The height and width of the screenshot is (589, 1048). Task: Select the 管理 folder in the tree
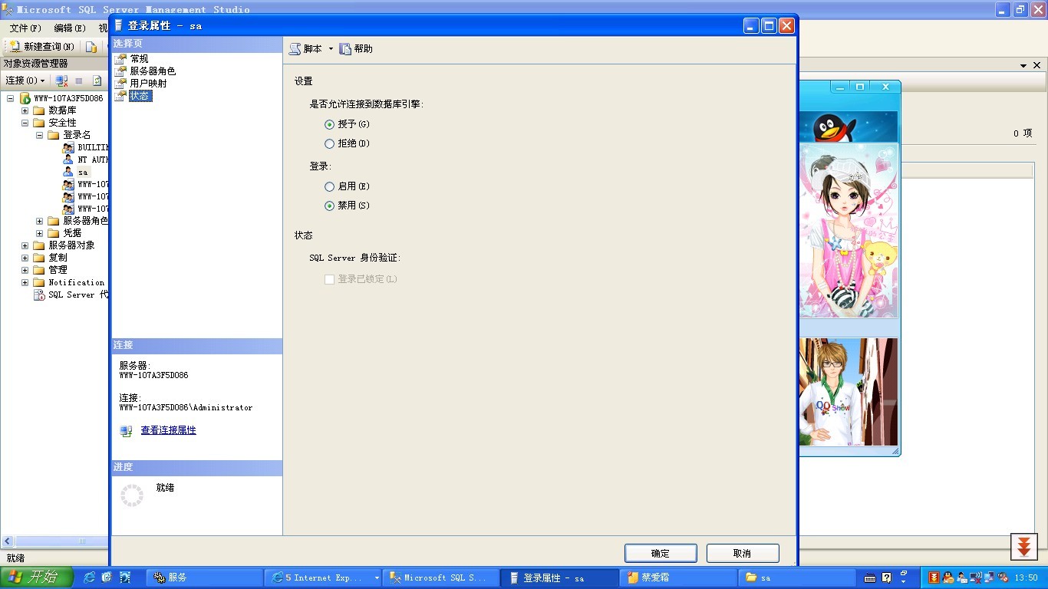click(x=58, y=270)
